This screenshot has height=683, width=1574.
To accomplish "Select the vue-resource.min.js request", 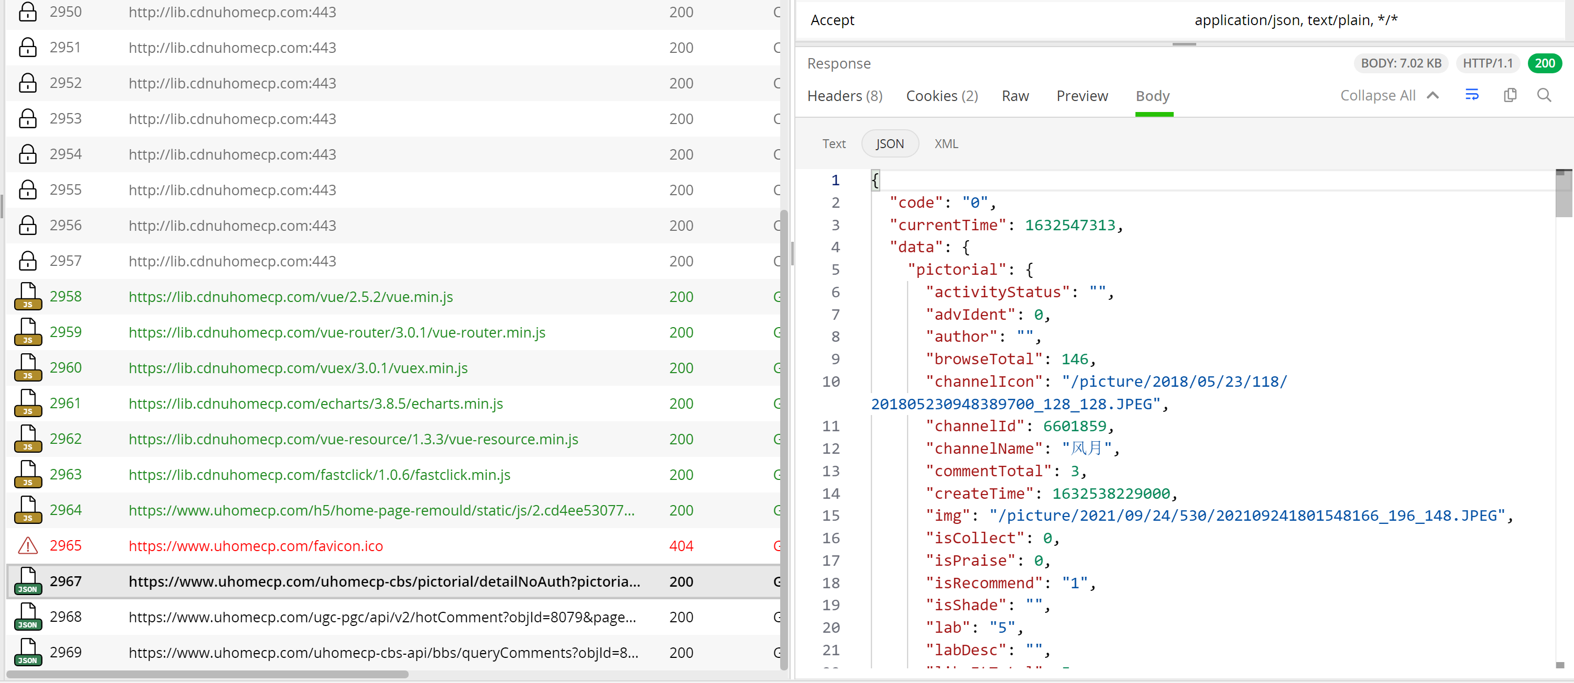I will pos(393,439).
